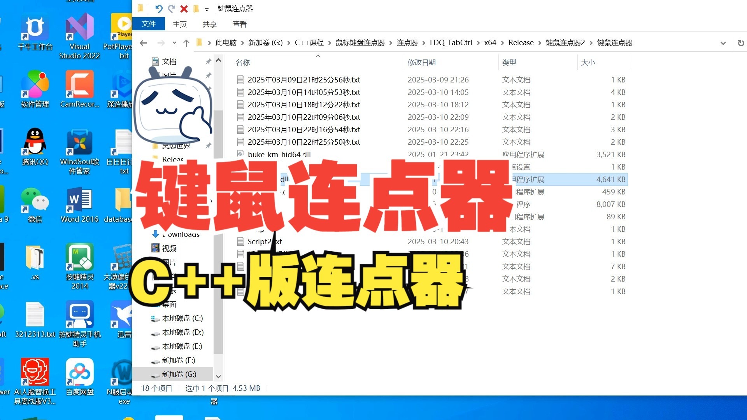Select file 2025年03月10日22时16分54秒.txt

tap(304, 129)
